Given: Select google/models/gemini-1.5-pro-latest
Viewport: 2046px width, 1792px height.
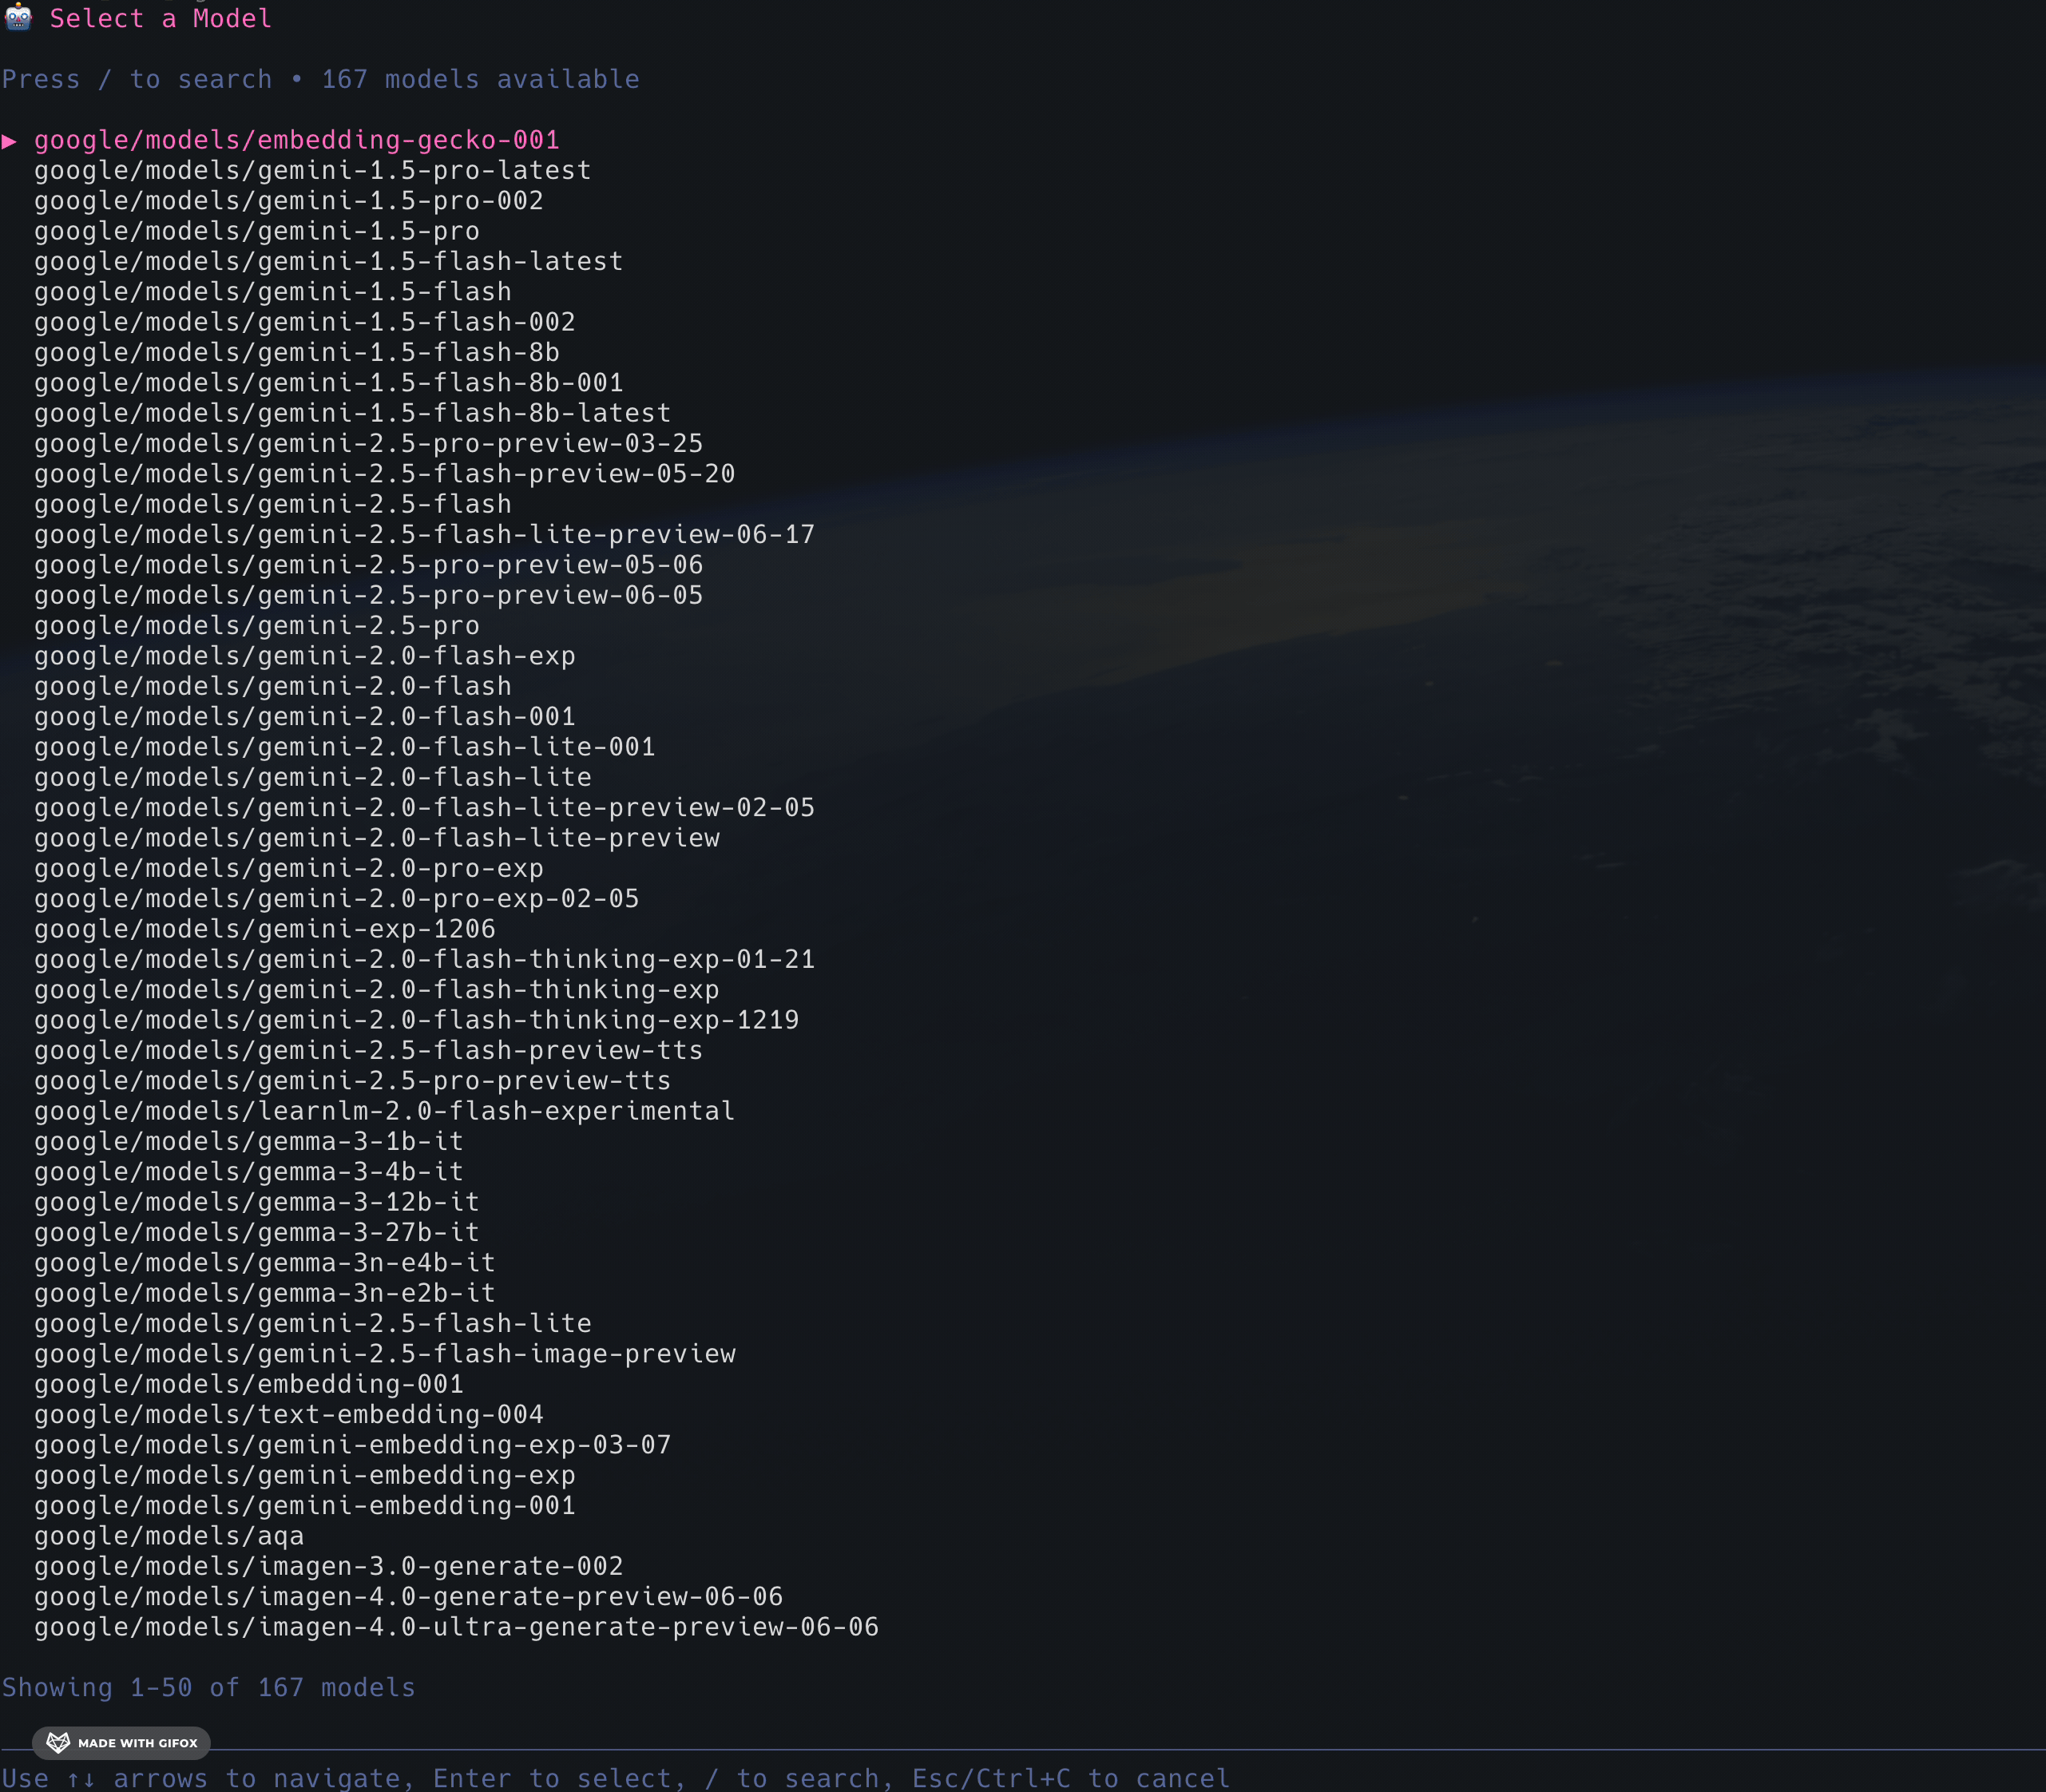Looking at the screenshot, I should coord(313,171).
